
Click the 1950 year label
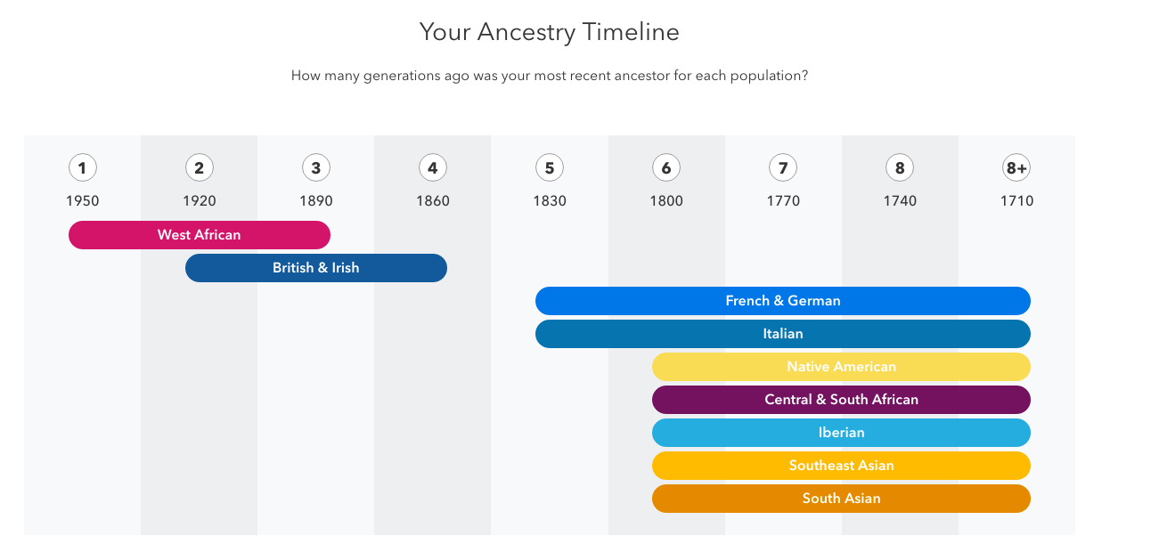[83, 201]
